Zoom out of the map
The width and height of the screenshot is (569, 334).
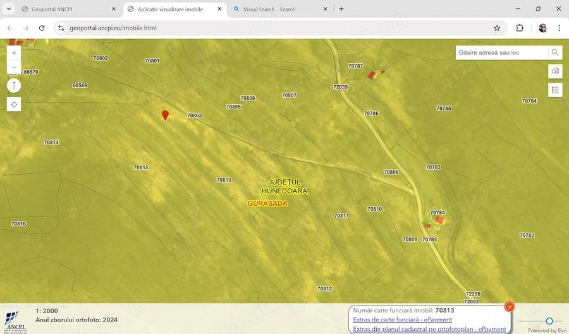14,67
